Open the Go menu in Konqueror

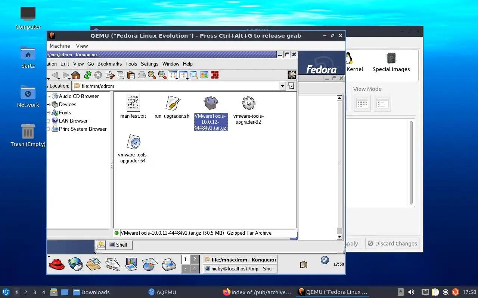coord(90,64)
